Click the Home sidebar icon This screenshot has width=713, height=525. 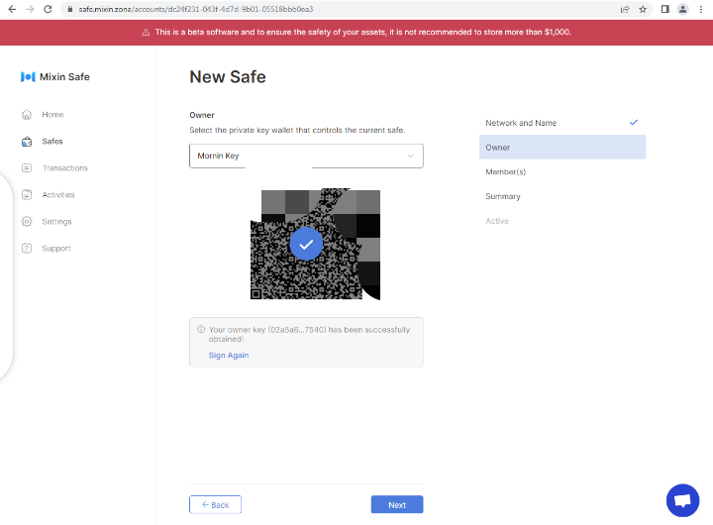click(27, 115)
